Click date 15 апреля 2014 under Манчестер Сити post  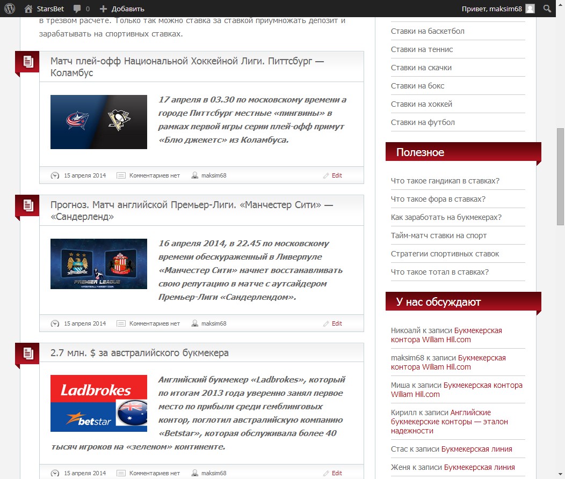tap(85, 323)
